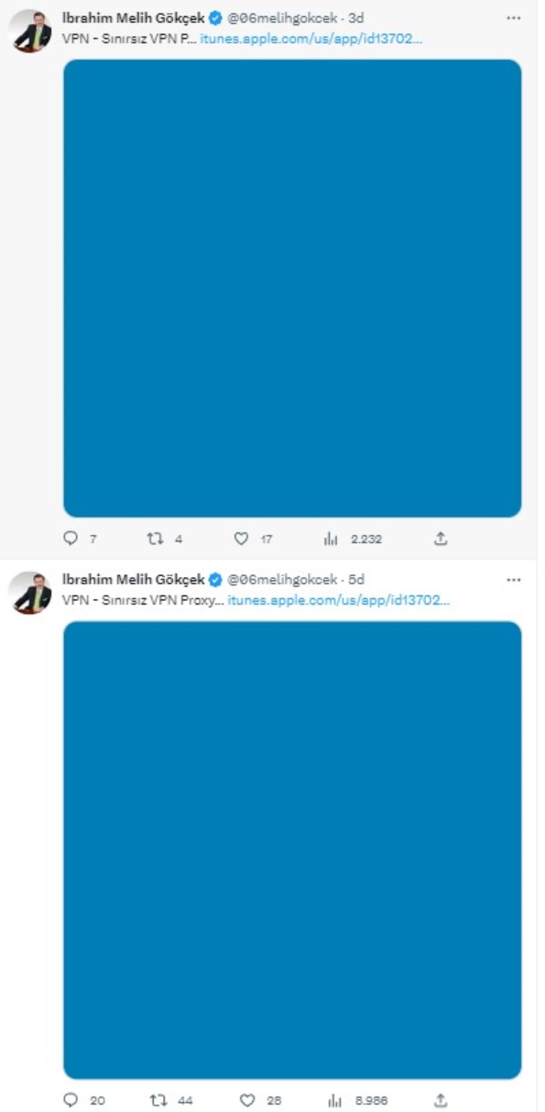Retweet the tweet posted 3d ago

(x=155, y=539)
